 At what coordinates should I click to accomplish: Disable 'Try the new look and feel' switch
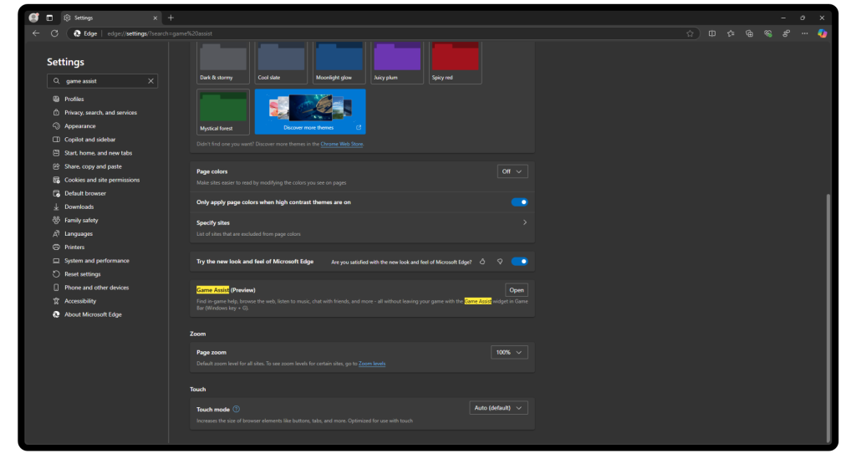[x=519, y=262]
